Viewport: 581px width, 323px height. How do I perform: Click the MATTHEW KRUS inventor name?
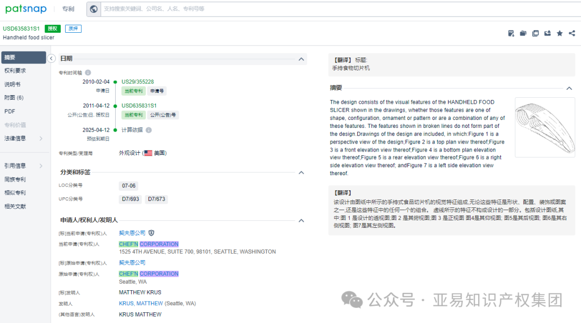click(140, 292)
